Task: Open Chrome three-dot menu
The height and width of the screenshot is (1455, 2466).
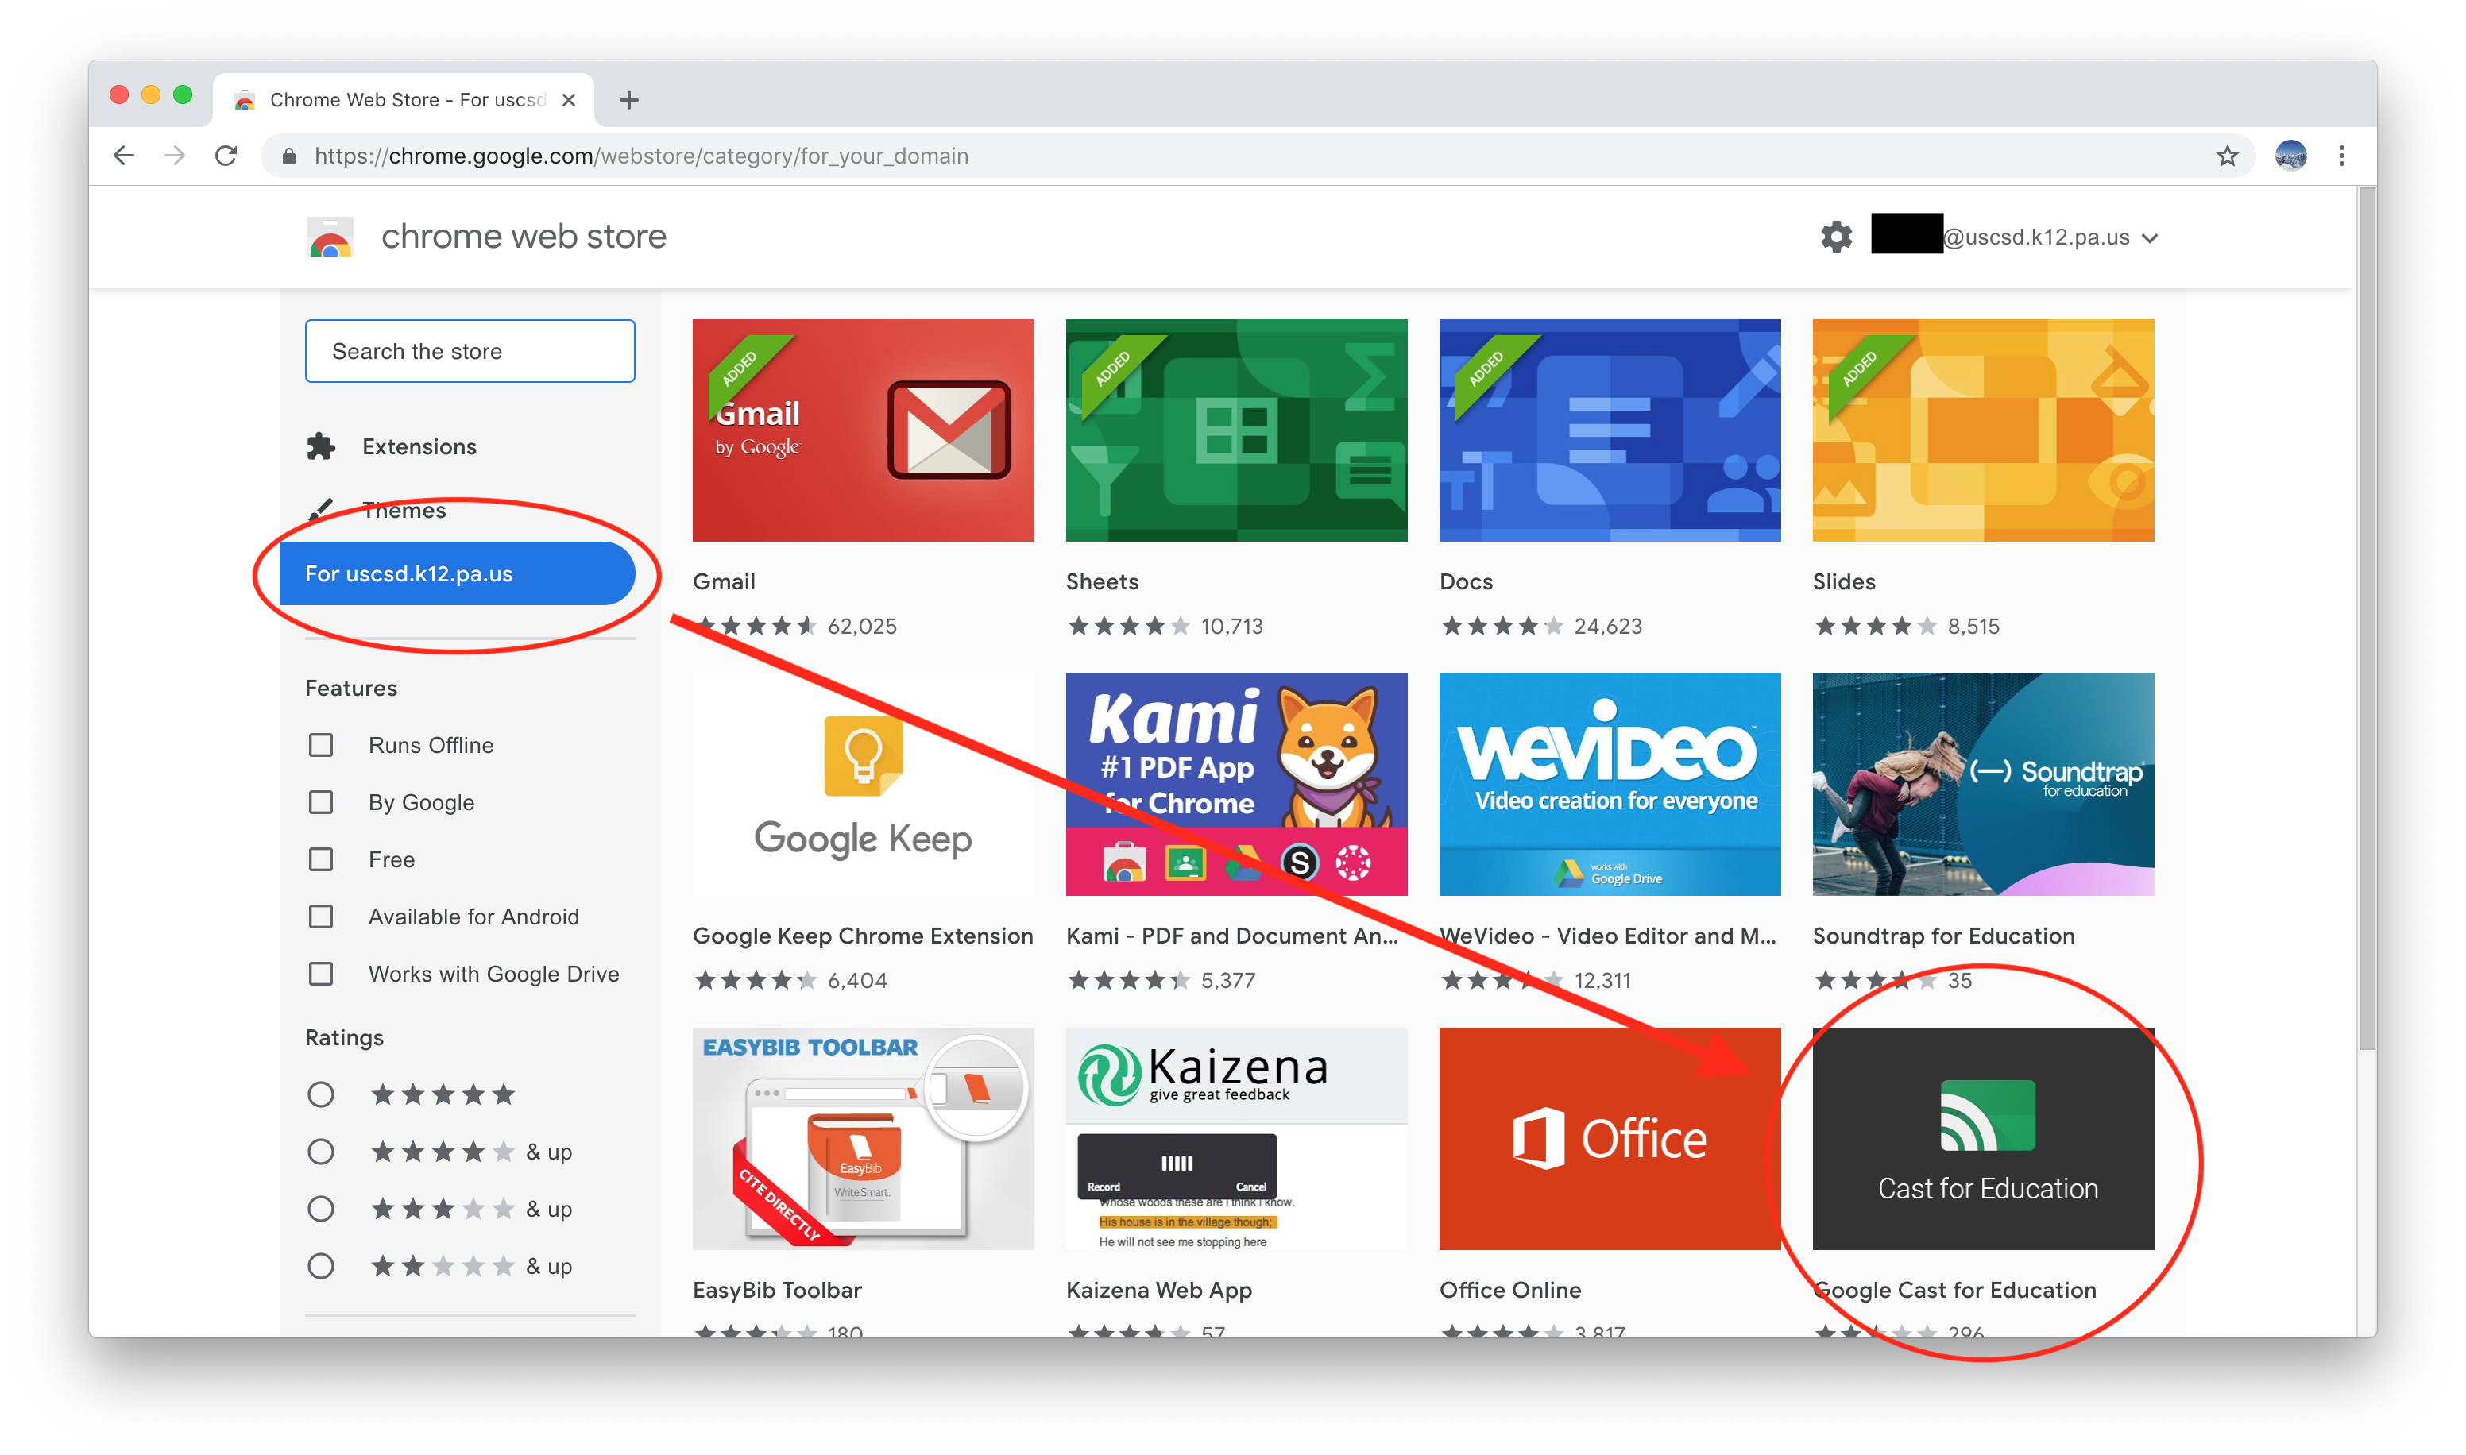Action: (2341, 156)
